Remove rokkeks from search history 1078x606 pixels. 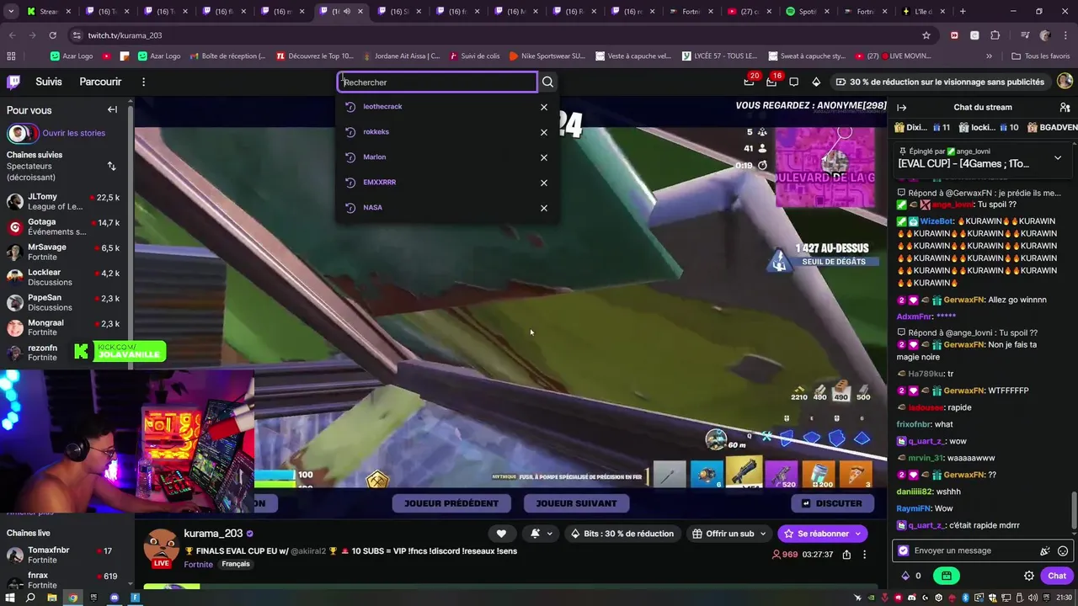pos(544,132)
